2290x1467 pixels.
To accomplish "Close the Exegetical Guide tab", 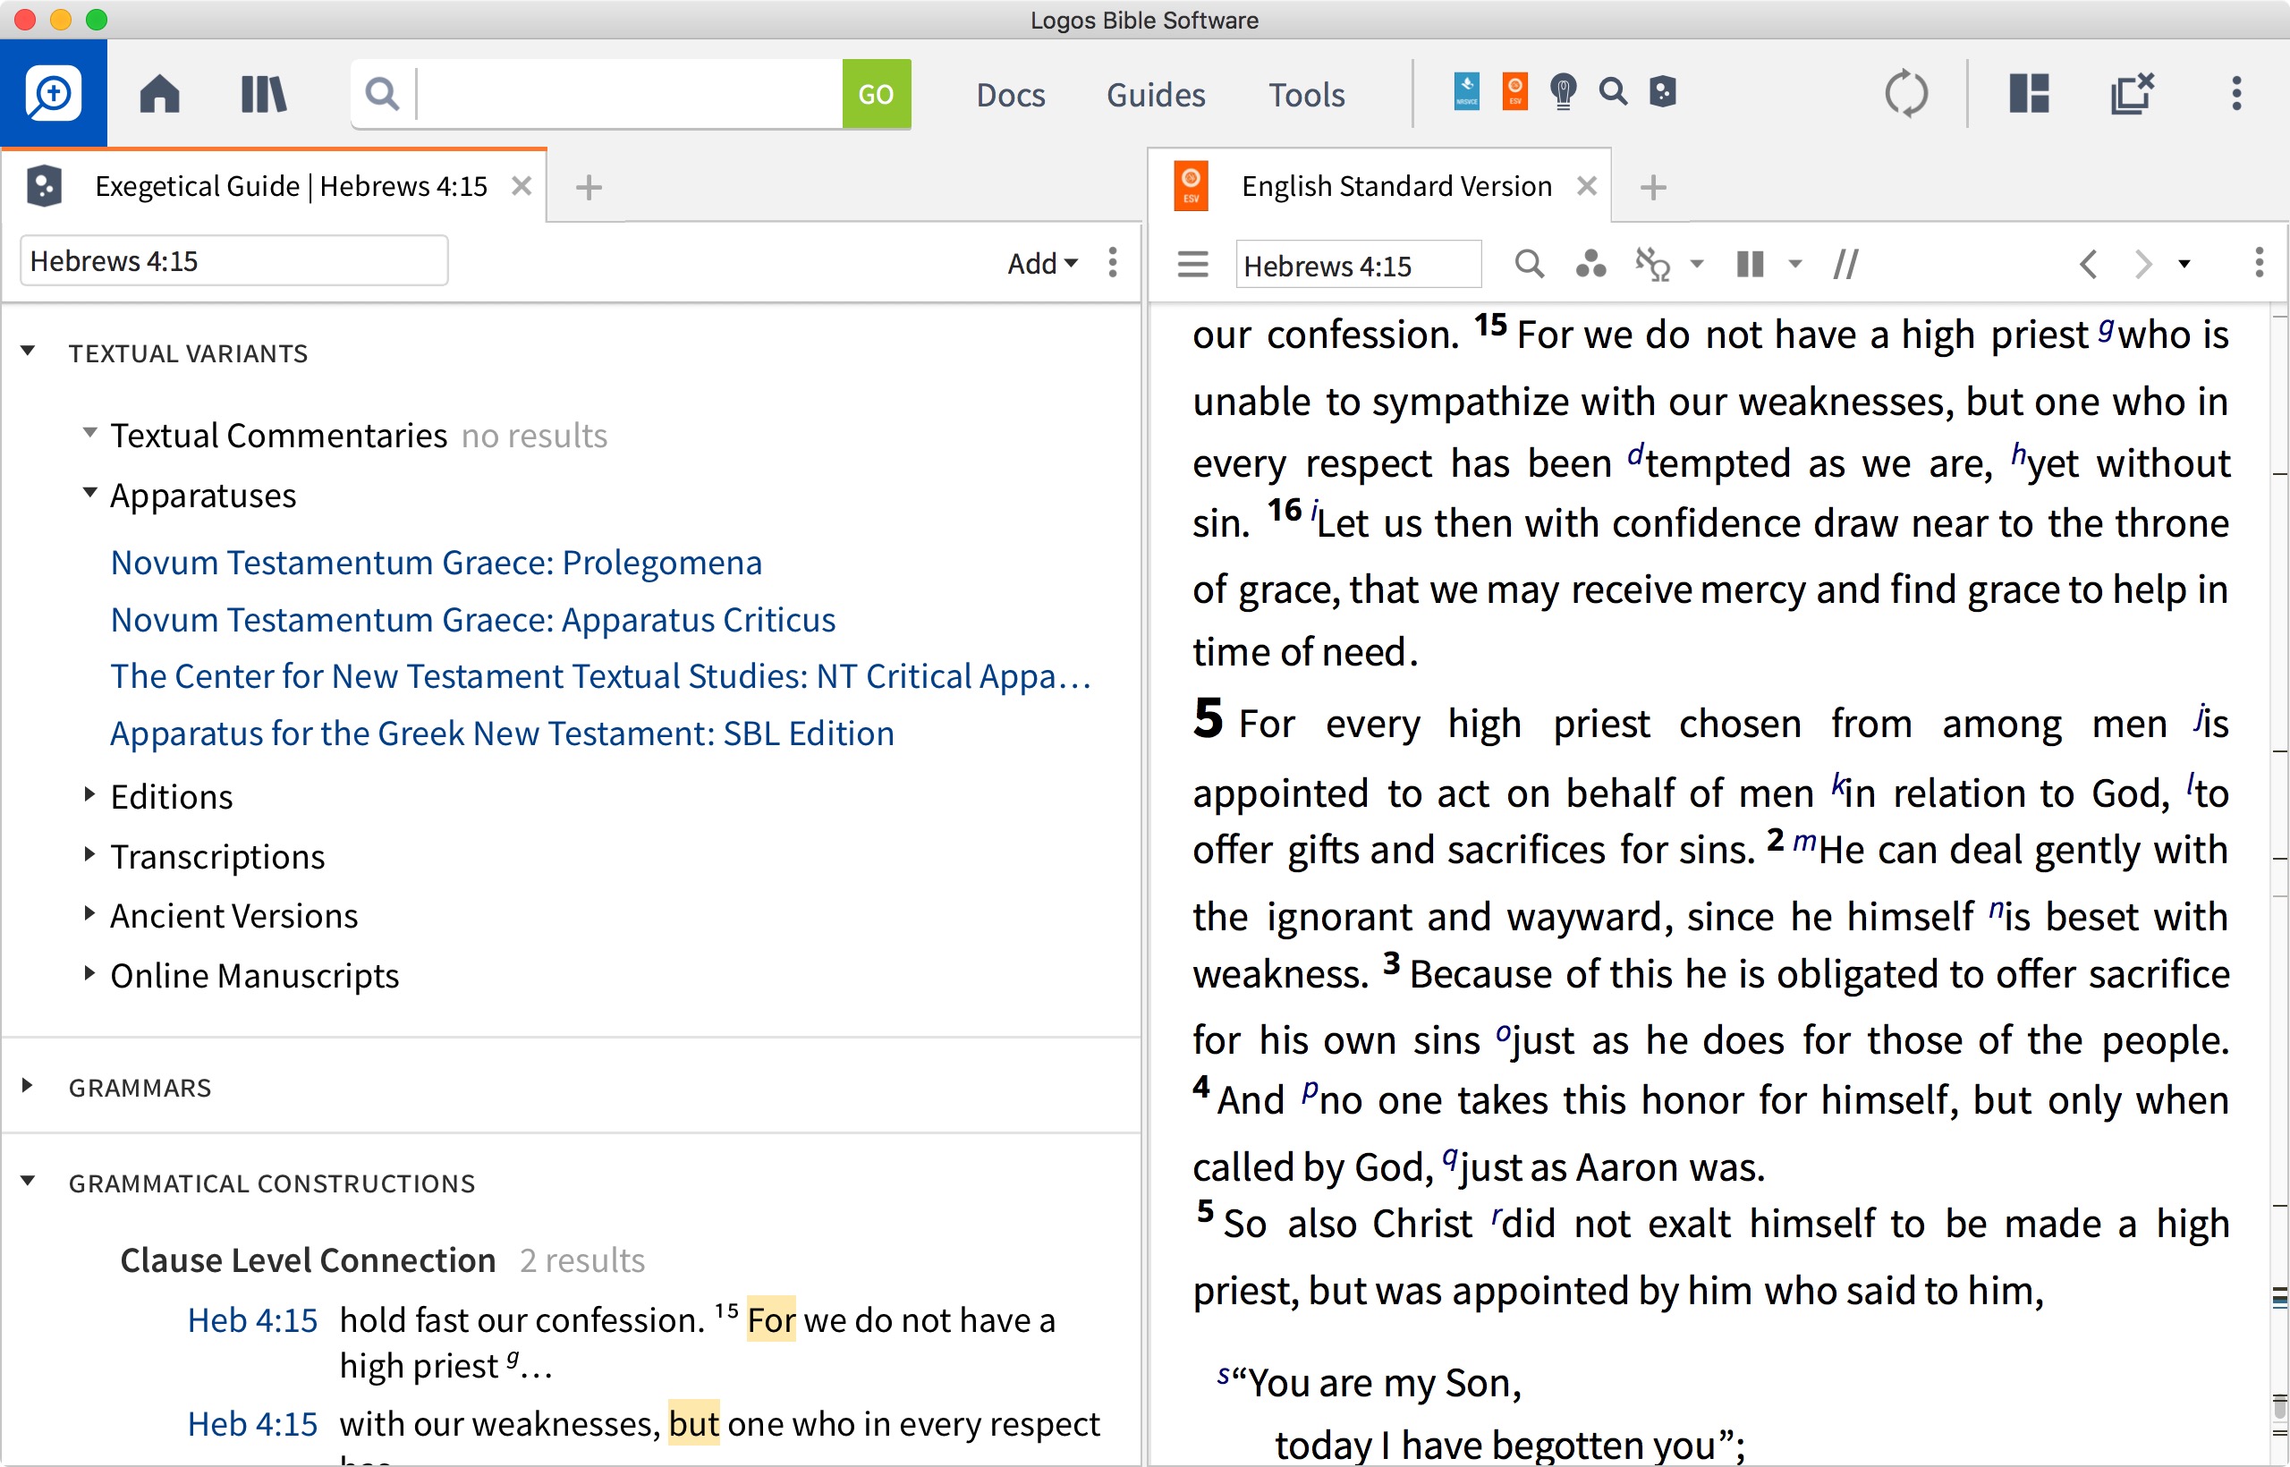I will pyautogui.click(x=521, y=186).
